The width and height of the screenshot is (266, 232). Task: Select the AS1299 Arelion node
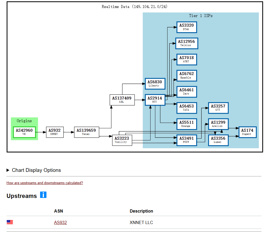(x=218, y=124)
